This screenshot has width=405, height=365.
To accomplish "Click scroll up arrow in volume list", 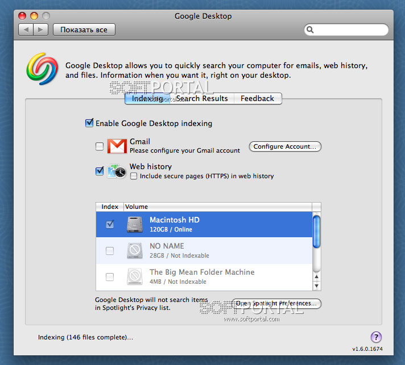I will click(316, 277).
